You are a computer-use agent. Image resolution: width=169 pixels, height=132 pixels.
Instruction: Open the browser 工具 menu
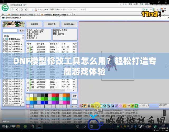pyautogui.click(x=141, y=4)
